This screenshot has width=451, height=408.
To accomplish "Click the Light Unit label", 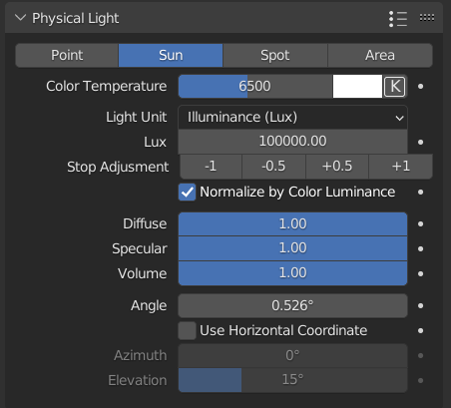I will pos(137,117).
